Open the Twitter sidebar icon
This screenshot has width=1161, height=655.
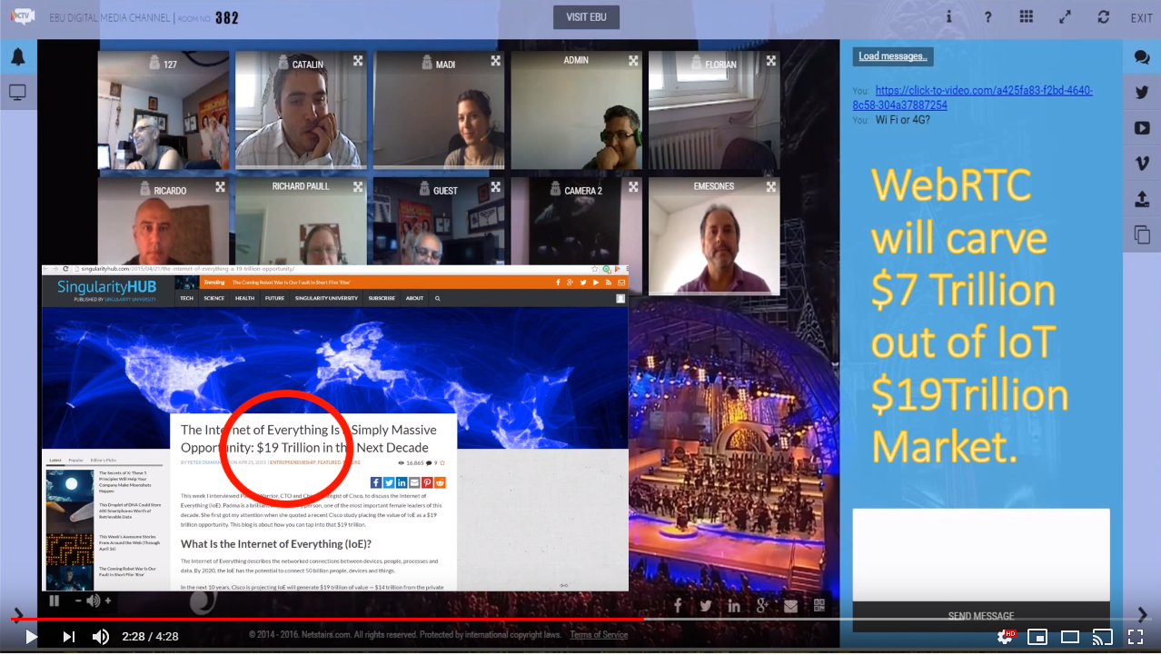point(1142,93)
